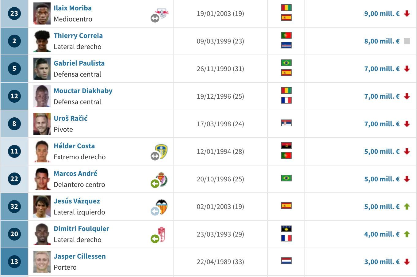Viewport: 417px width, 277px height.
Task: Click the red value-drop arrow for Gabriel Paulista
Action: coord(407,69)
